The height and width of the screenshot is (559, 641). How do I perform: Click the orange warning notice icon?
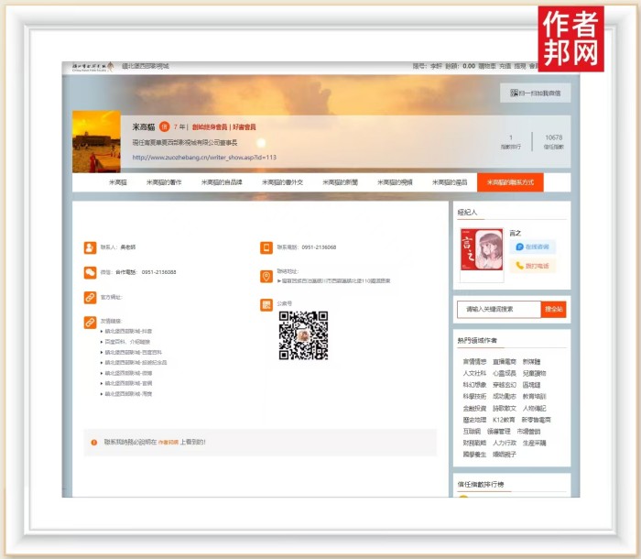[x=93, y=443]
